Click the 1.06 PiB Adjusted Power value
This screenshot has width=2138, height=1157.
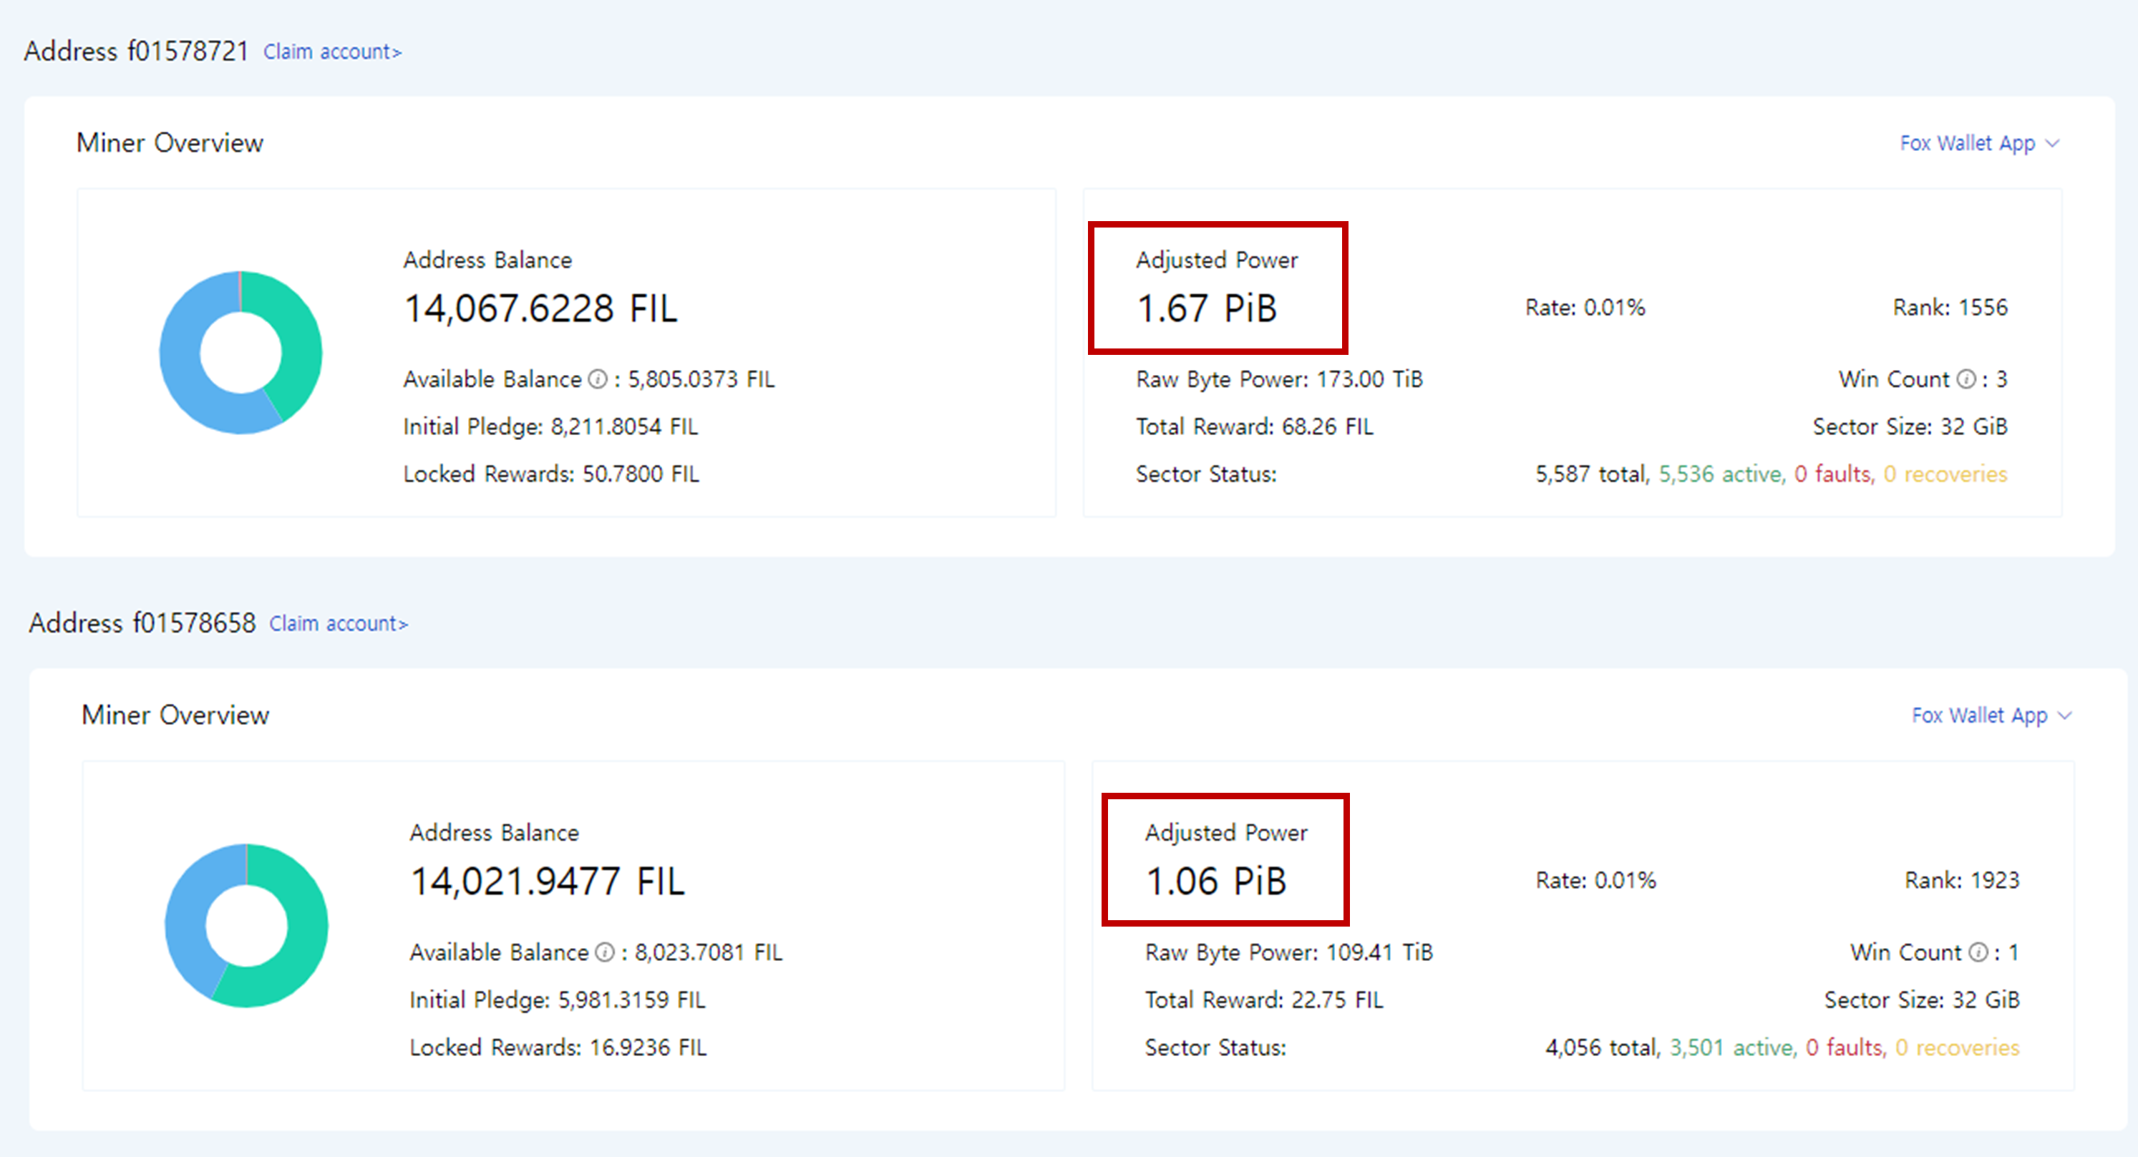click(x=1216, y=882)
